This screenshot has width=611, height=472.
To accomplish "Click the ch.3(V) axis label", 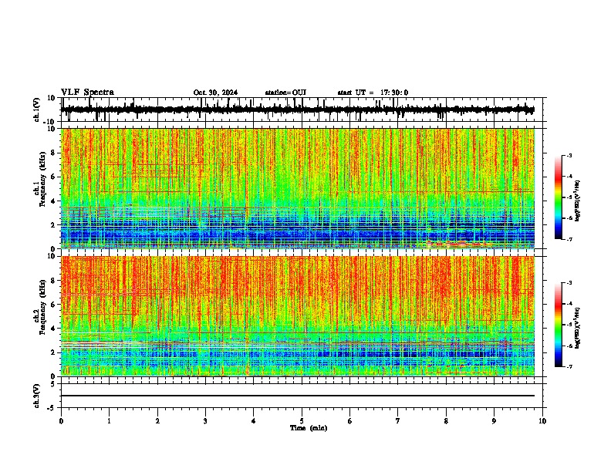I will pos(37,396).
